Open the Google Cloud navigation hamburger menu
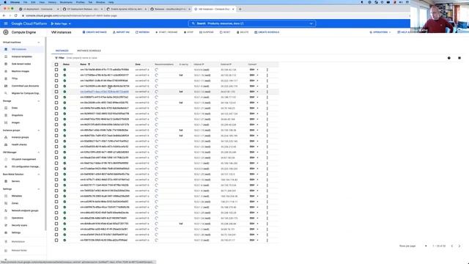This screenshot has height=264, width=469. click(x=6, y=23)
